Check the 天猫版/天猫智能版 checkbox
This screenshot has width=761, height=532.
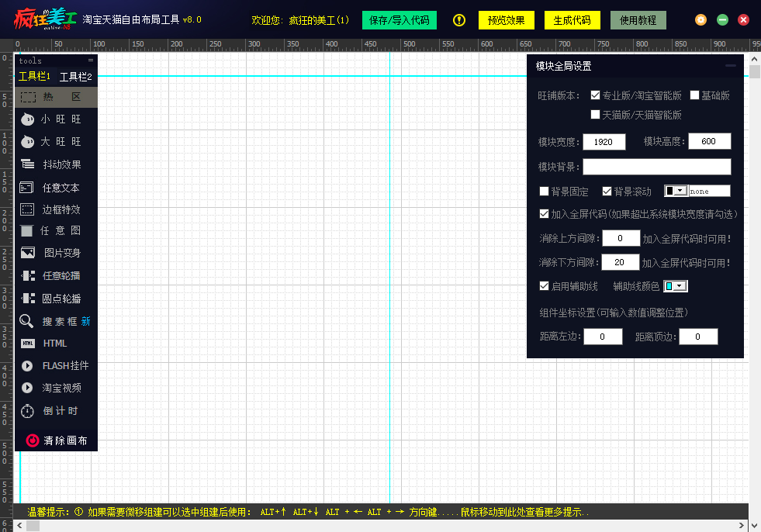coord(596,115)
